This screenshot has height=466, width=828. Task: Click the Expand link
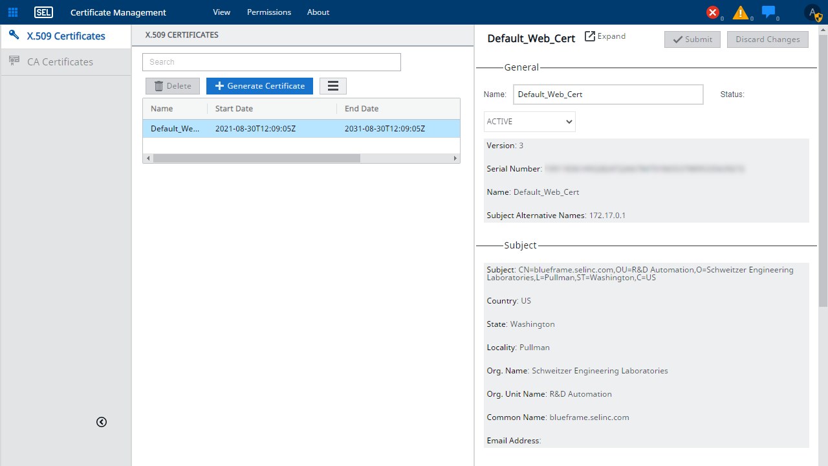click(611, 36)
